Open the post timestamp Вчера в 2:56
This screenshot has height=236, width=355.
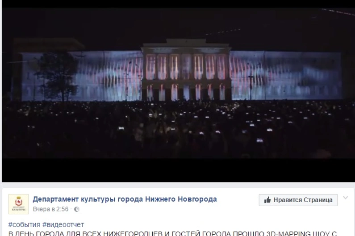50,209
